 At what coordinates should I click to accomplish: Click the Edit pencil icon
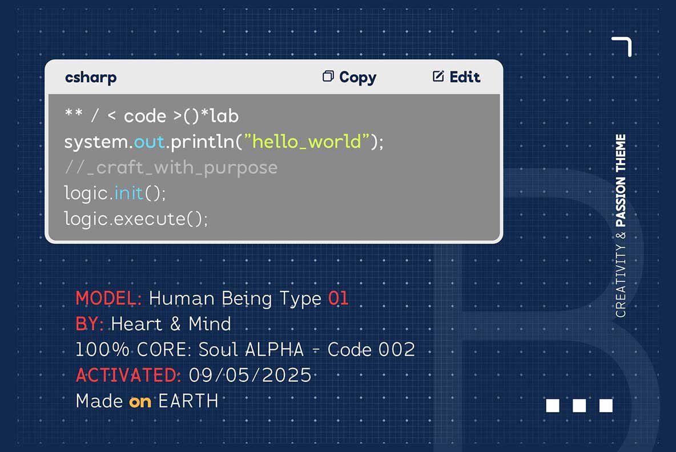coord(438,76)
